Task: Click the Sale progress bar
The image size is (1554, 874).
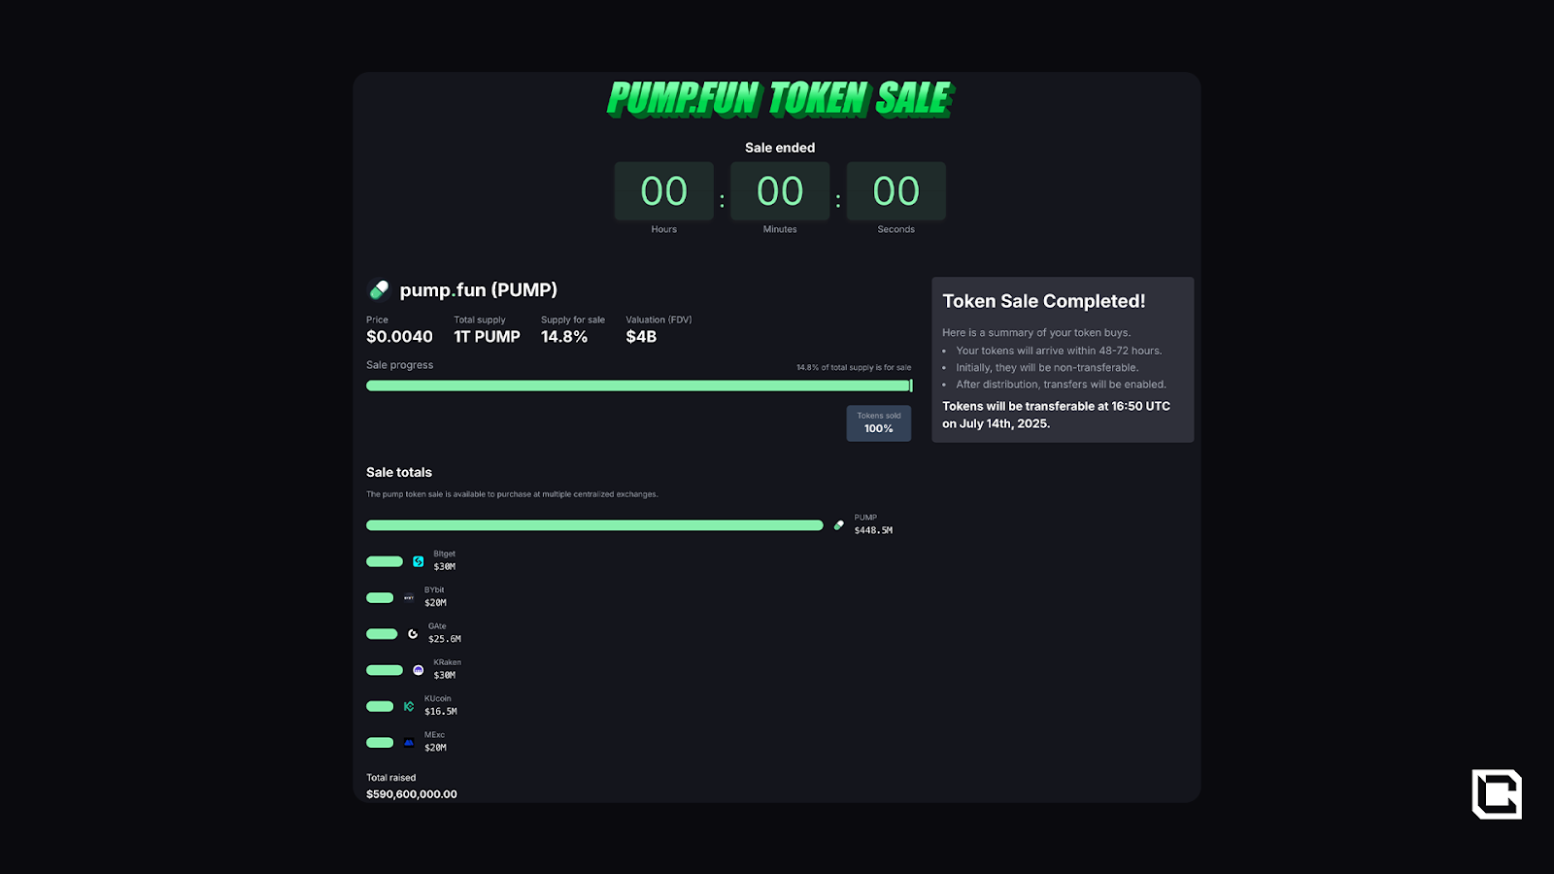Action: (638, 386)
